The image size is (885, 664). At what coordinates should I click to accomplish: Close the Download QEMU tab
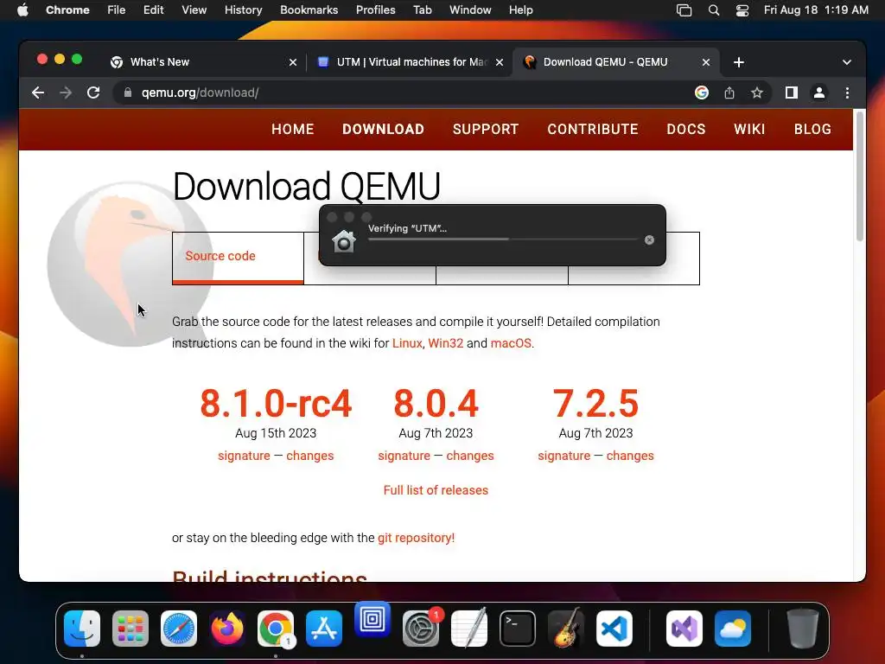point(706,62)
